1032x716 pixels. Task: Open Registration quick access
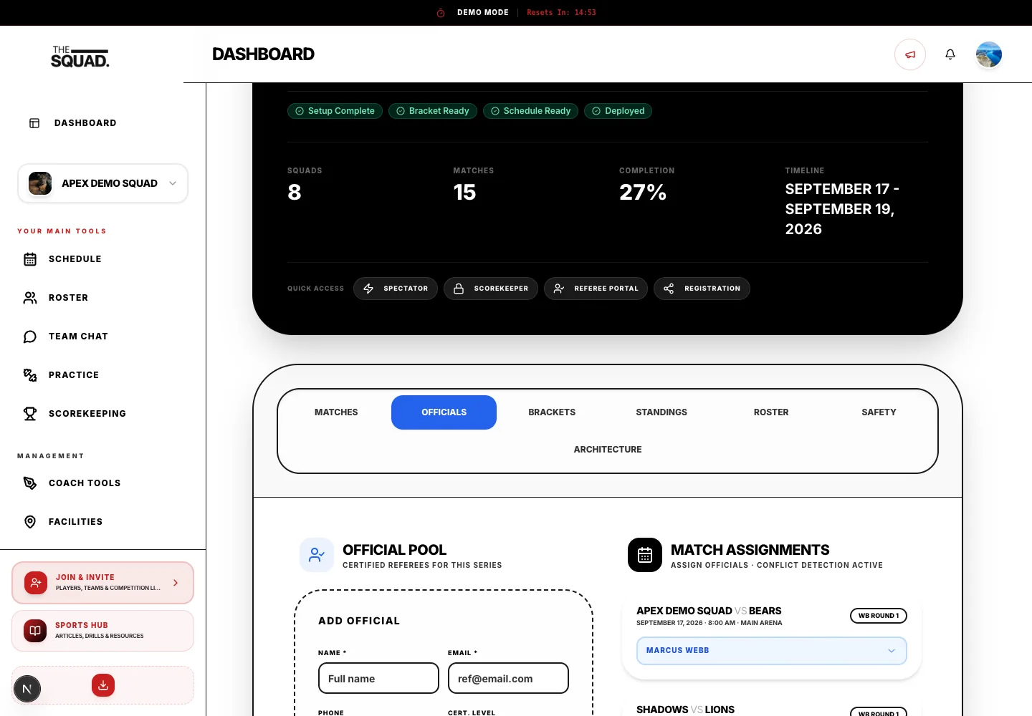coord(702,289)
